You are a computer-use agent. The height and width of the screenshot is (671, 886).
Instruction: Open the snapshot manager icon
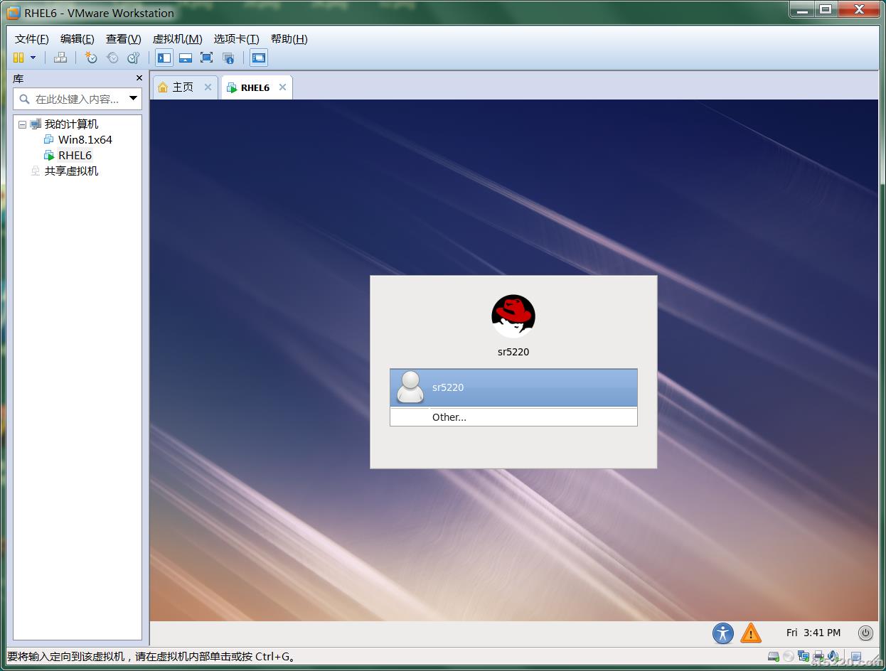point(134,58)
